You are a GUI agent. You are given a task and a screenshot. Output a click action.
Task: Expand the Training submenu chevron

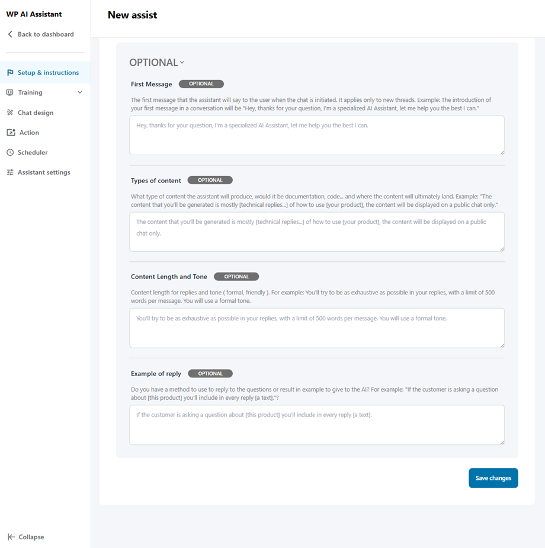[x=80, y=92]
